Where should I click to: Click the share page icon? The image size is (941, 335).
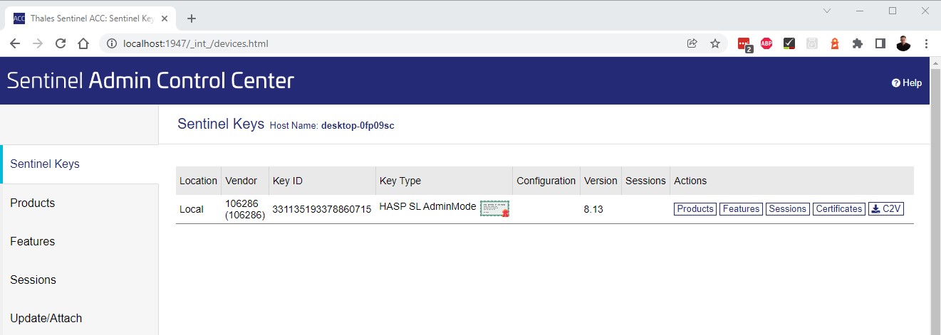tap(692, 43)
